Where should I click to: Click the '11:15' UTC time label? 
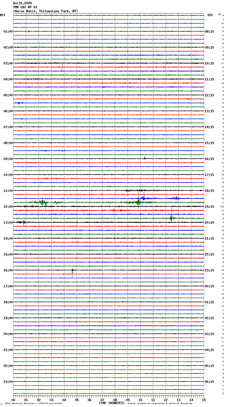209,79
